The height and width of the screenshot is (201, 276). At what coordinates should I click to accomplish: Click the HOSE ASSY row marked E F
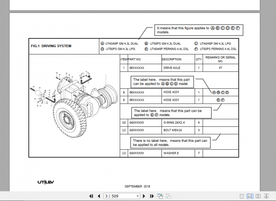[x=179, y=100]
